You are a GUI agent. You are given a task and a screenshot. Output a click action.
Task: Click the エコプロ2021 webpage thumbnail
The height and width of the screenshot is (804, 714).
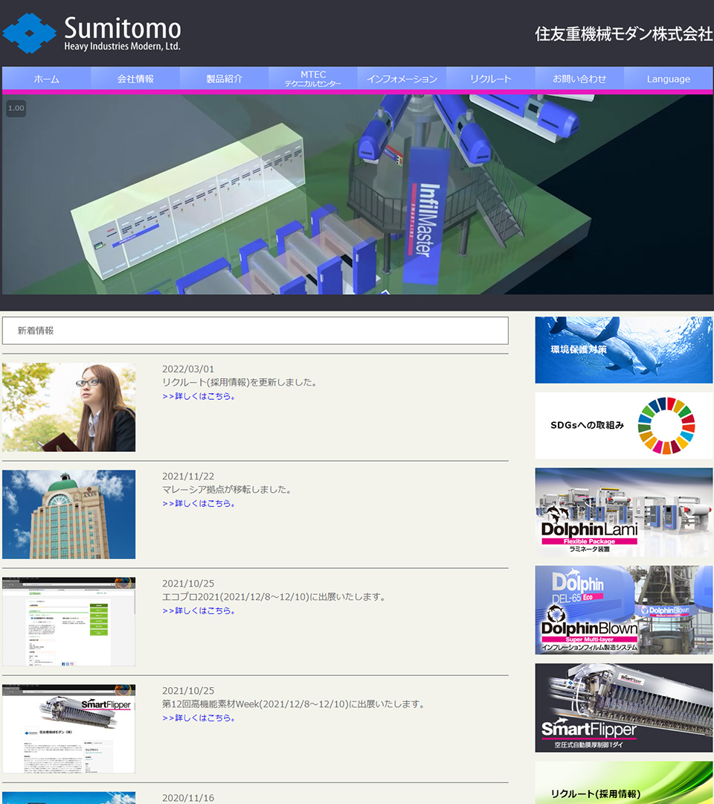click(68, 622)
